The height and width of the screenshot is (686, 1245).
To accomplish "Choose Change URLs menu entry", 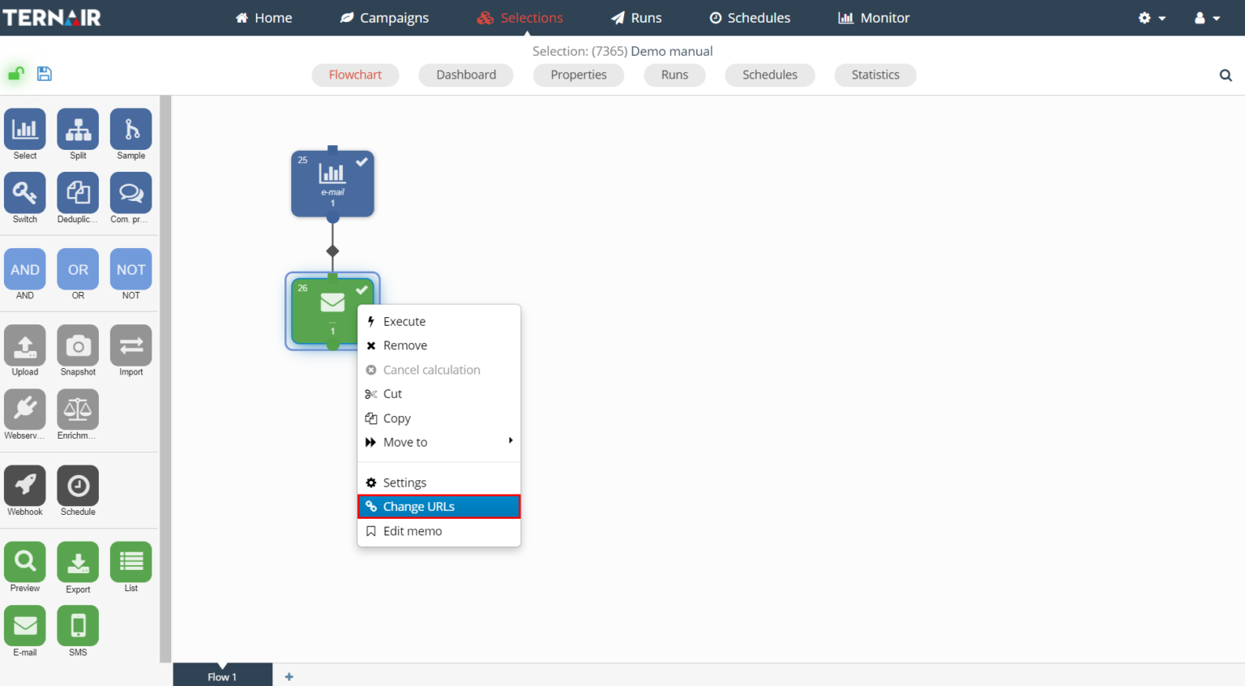I will point(439,507).
